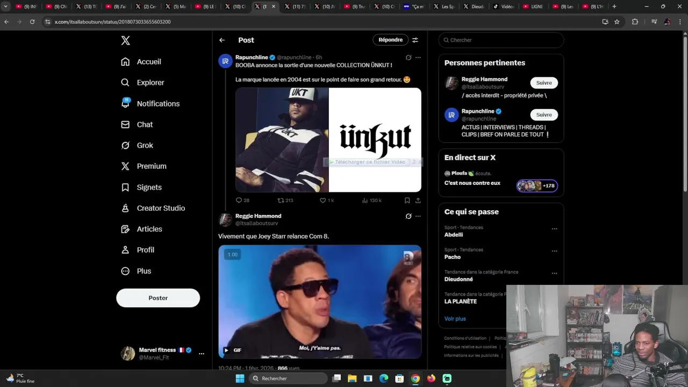Open more options on Reggie Hammond post
This screenshot has width=688, height=387.
pos(418,216)
